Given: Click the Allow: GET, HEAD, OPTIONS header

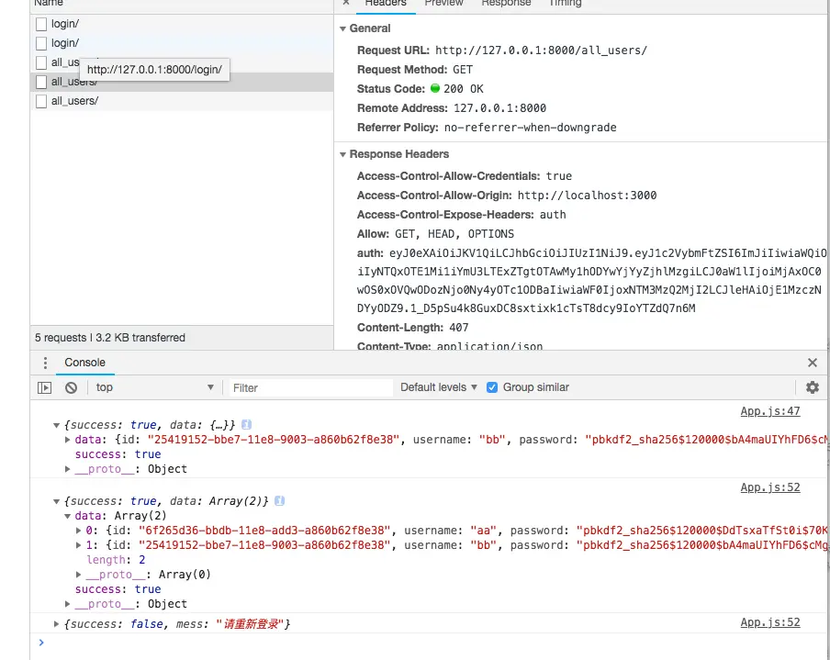Looking at the screenshot, I should (435, 234).
